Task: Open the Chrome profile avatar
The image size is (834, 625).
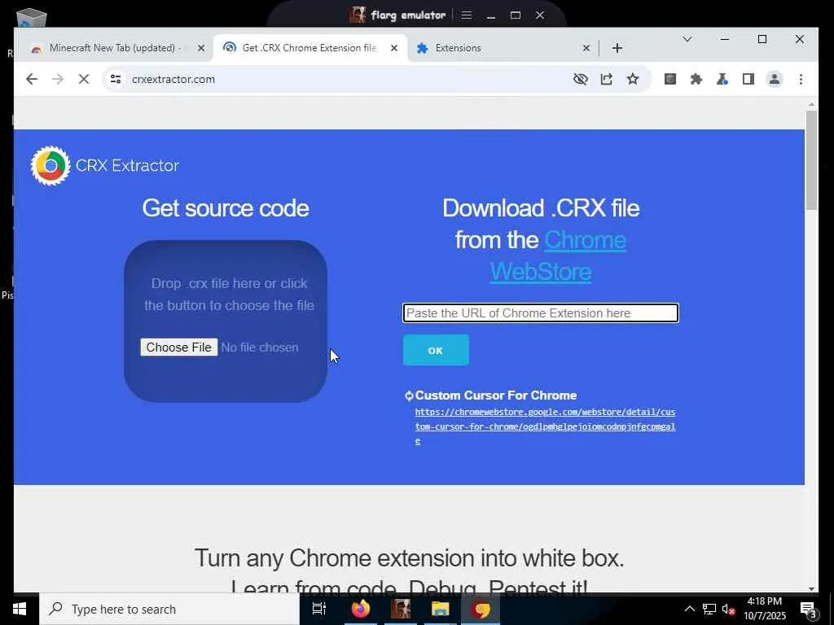Action: pyautogui.click(x=775, y=79)
